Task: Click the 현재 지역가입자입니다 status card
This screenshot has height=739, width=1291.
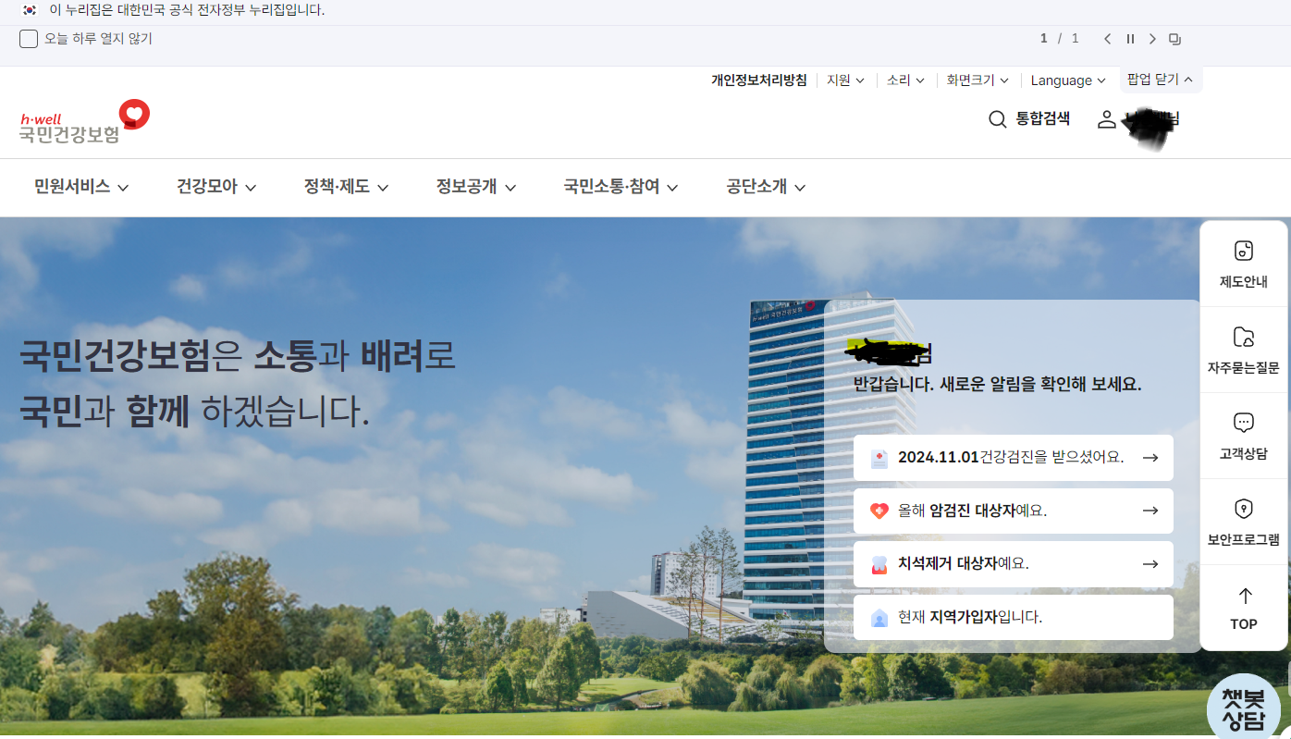Action: (1014, 617)
